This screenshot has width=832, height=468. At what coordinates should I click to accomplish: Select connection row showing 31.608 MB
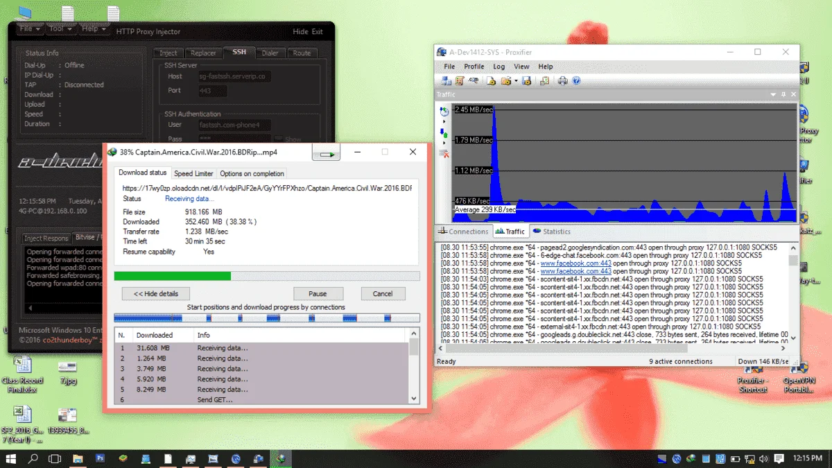pyautogui.click(x=261, y=348)
